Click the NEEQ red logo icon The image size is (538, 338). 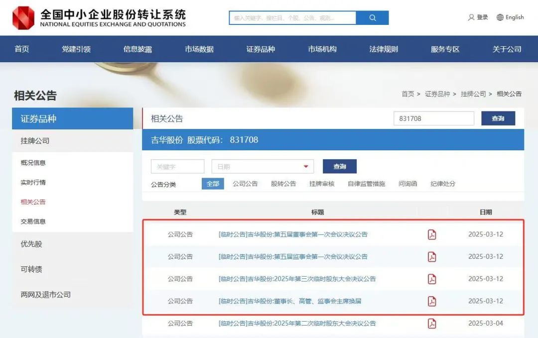coord(23,18)
